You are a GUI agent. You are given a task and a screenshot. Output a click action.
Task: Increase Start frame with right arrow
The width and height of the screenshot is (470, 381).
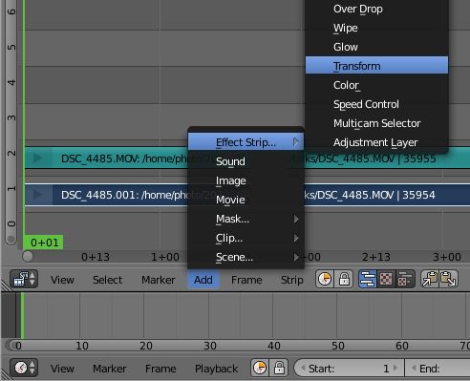tap(395, 368)
